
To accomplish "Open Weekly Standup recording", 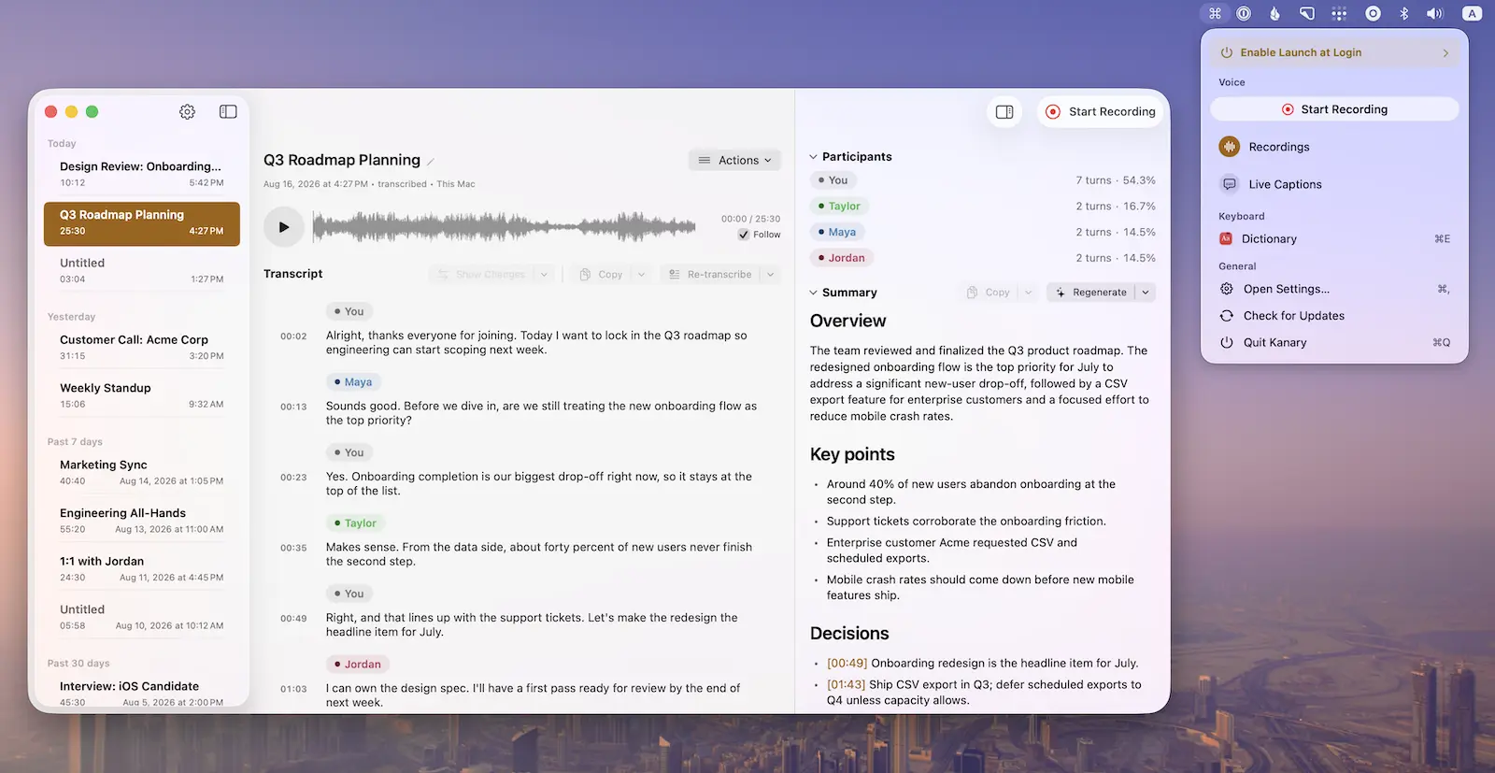I will point(142,395).
